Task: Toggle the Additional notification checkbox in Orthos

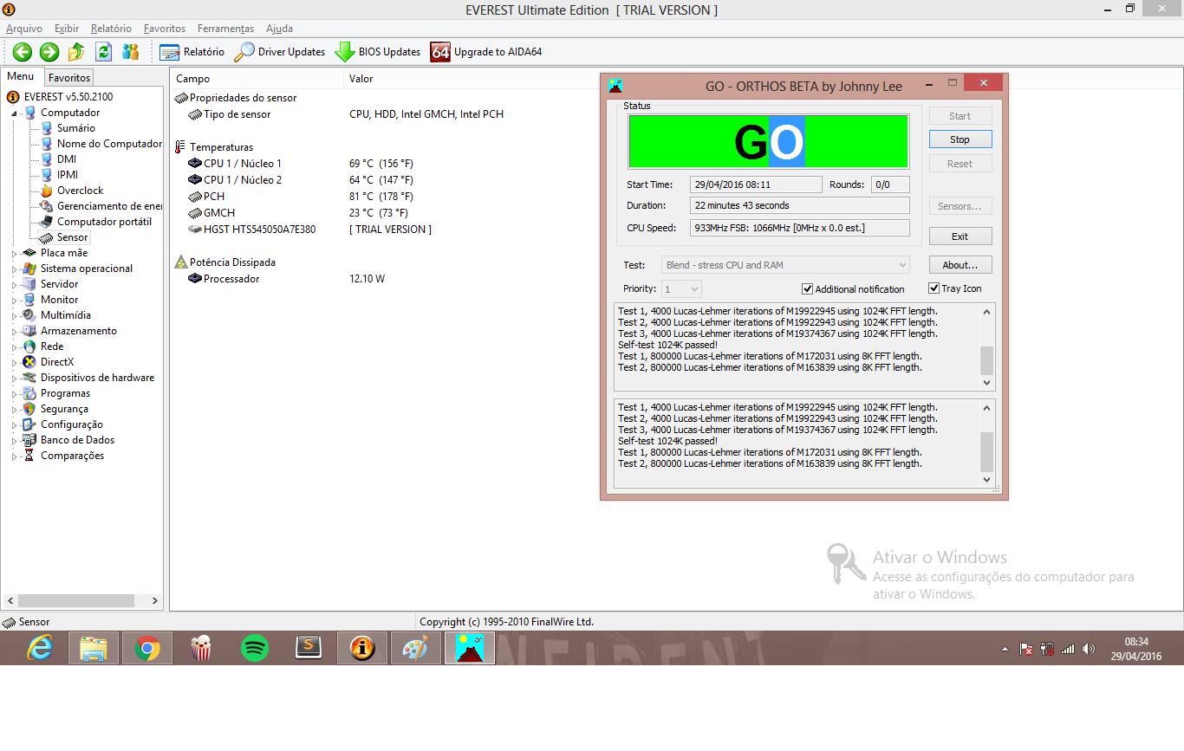Action: pyautogui.click(x=808, y=289)
